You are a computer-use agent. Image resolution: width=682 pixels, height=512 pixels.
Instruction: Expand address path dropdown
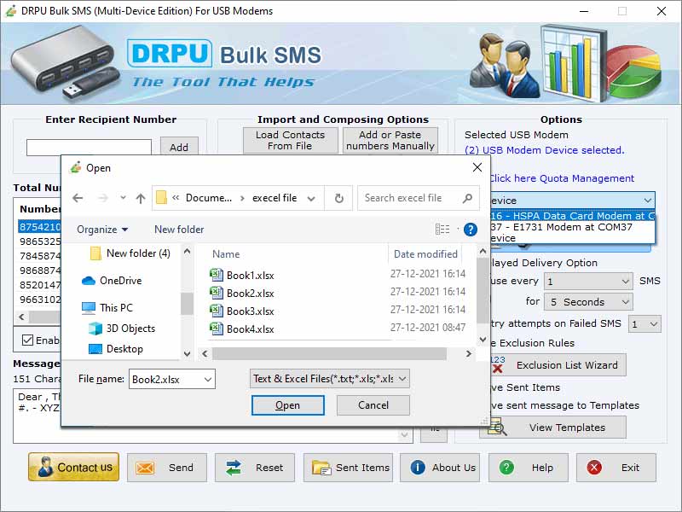pos(311,199)
